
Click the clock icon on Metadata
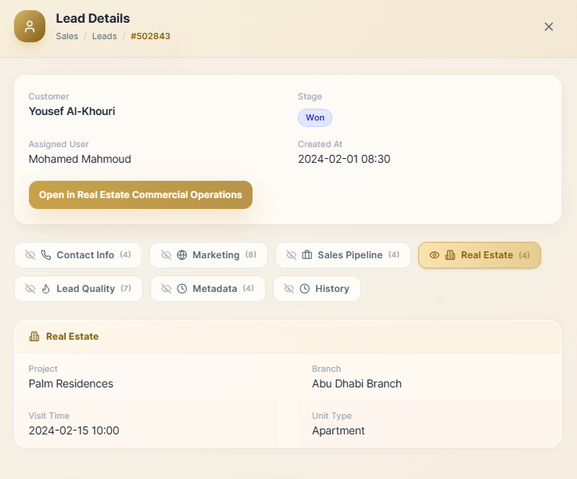[x=182, y=289]
